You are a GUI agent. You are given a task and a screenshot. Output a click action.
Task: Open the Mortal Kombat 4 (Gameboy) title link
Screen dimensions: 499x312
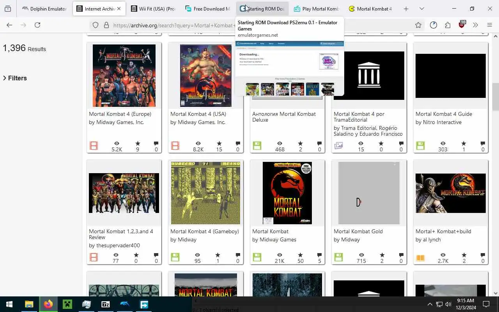[204, 231]
